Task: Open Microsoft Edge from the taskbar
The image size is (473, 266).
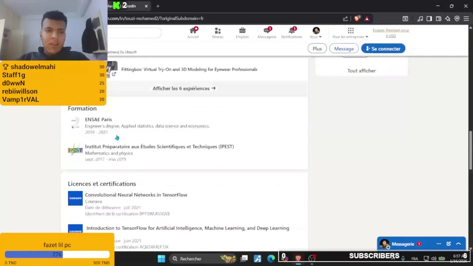Action: [x=271, y=259]
